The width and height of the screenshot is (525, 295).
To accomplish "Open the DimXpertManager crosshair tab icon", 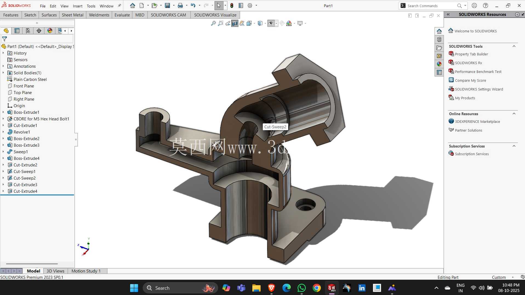I will pyautogui.click(x=39, y=31).
